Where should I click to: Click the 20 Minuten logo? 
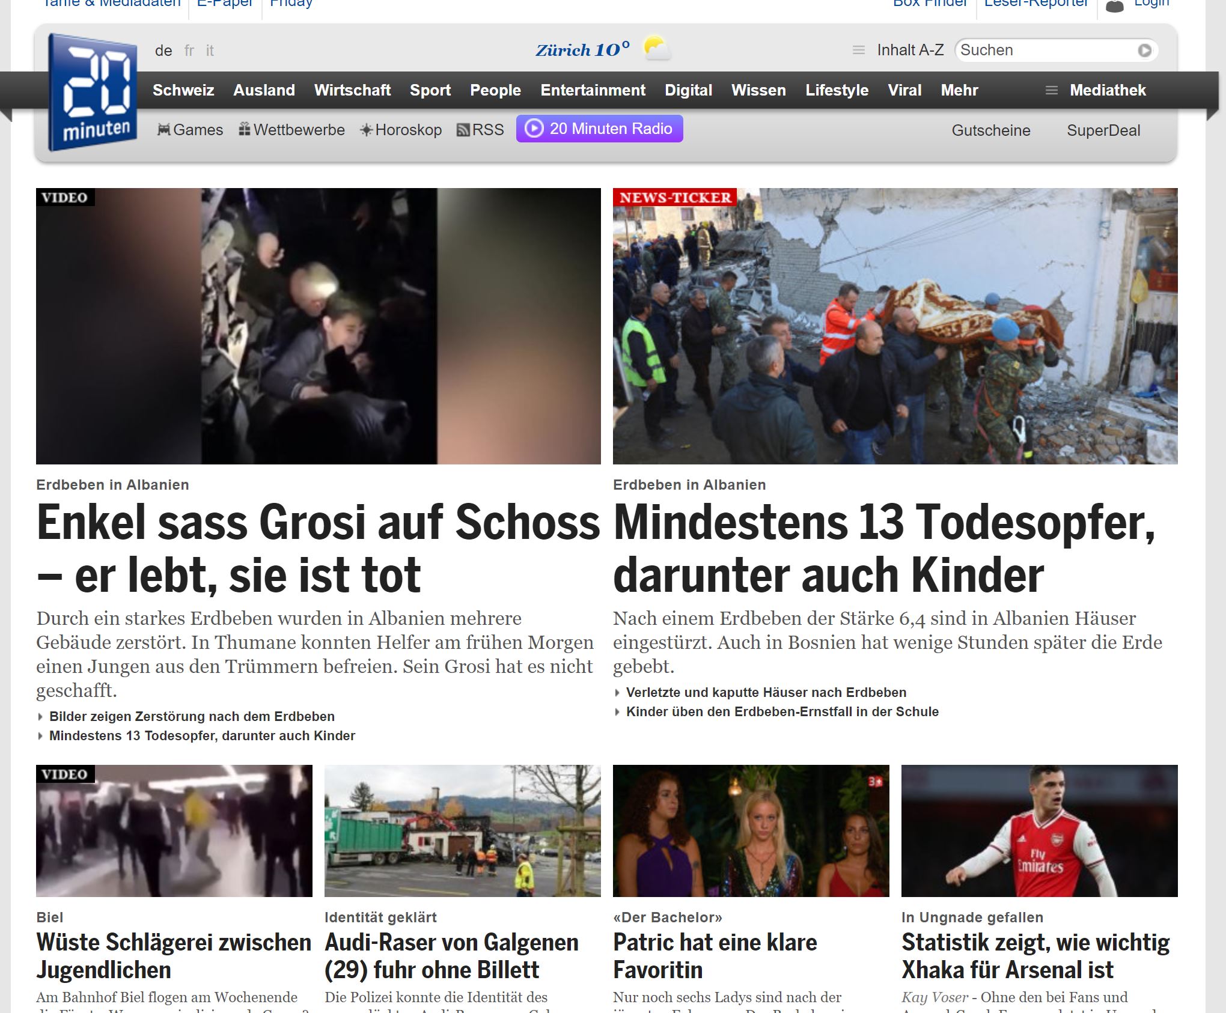tap(93, 92)
